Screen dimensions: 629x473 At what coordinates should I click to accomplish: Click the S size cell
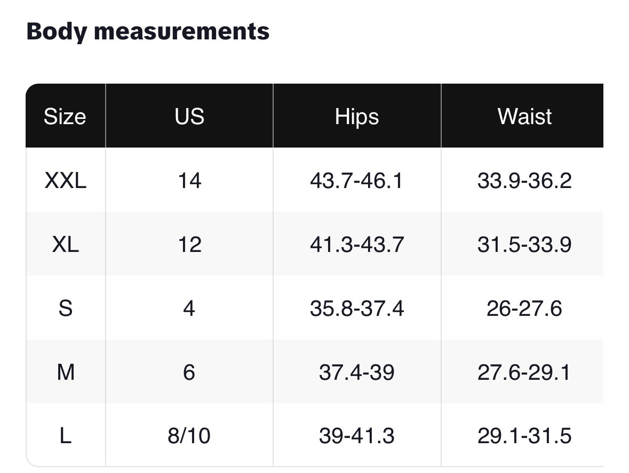coord(65,308)
